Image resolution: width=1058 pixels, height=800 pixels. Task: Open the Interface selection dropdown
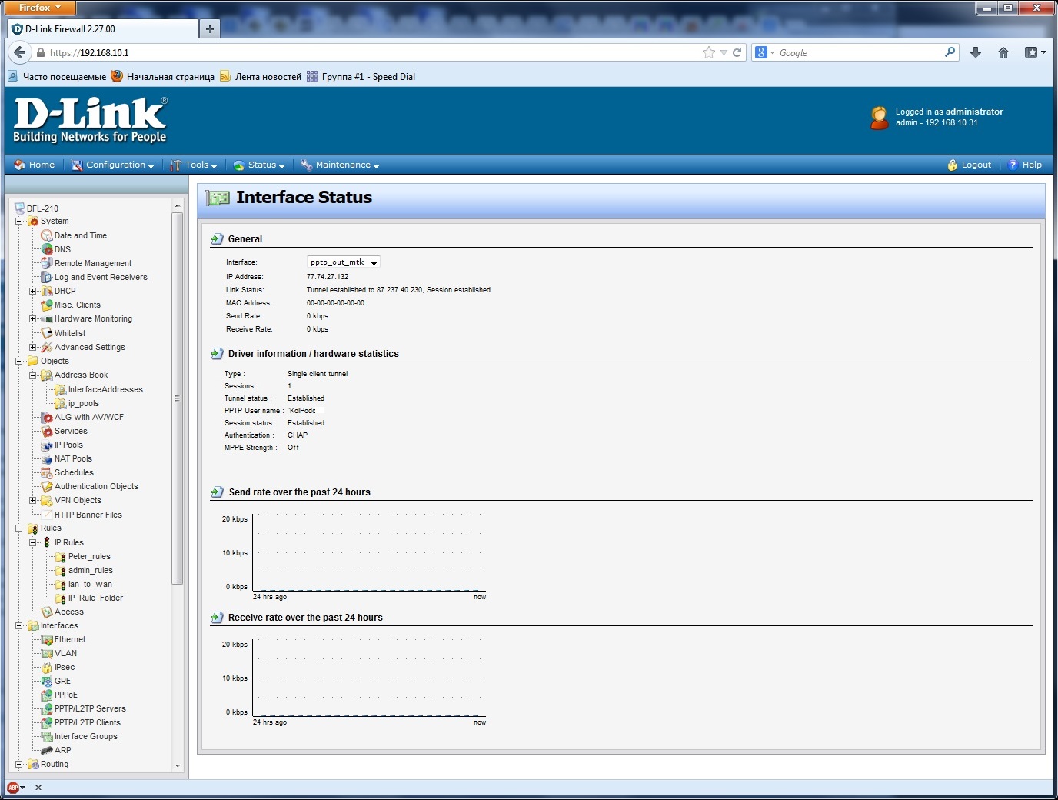(x=343, y=262)
